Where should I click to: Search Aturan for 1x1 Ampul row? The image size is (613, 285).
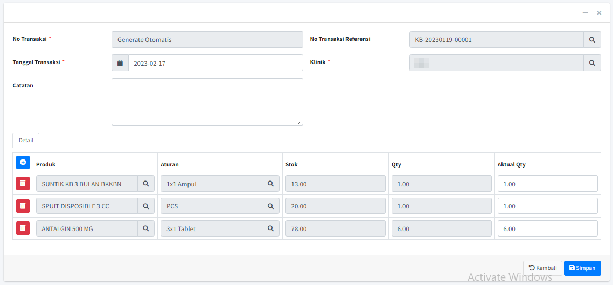[x=270, y=184]
